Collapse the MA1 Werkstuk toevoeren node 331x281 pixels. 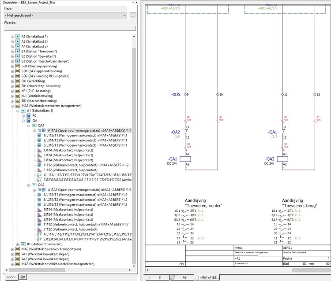12,106
